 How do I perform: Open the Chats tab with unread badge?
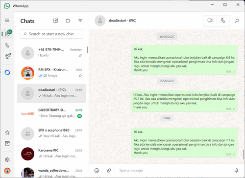pos(7,34)
